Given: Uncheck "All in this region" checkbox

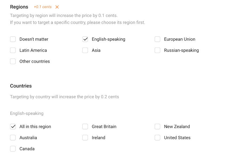Looking at the screenshot, I should coord(13,127).
